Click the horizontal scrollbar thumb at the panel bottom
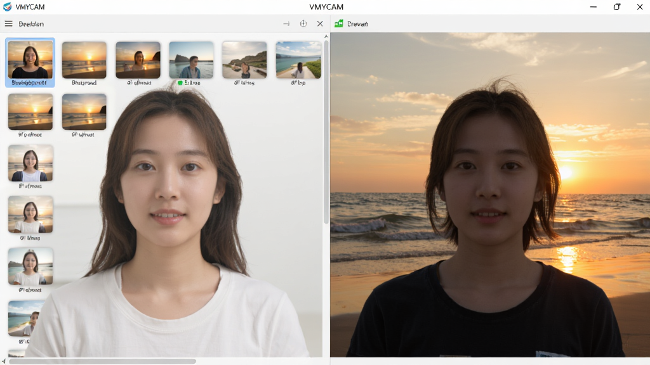The image size is (650, 365). pos(102,361)
